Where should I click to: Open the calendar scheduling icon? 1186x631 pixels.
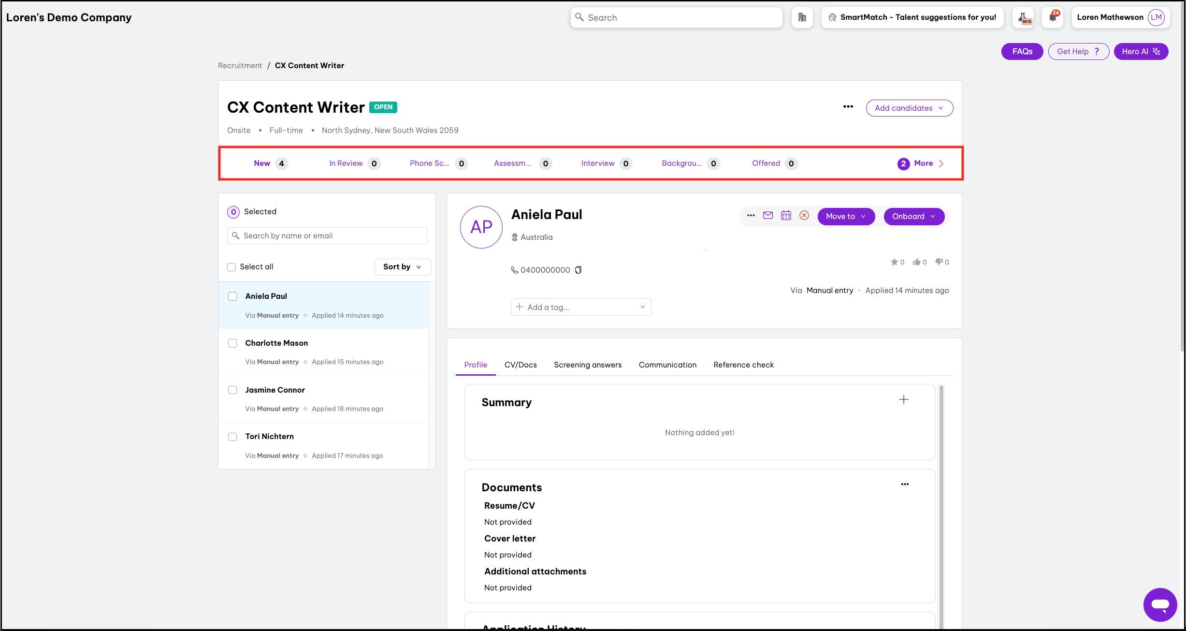pos(786,216)
